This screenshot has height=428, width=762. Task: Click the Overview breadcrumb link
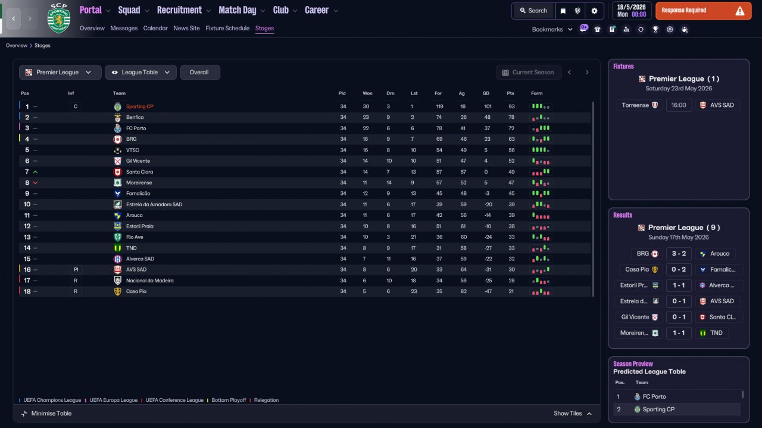pos(17,46)
